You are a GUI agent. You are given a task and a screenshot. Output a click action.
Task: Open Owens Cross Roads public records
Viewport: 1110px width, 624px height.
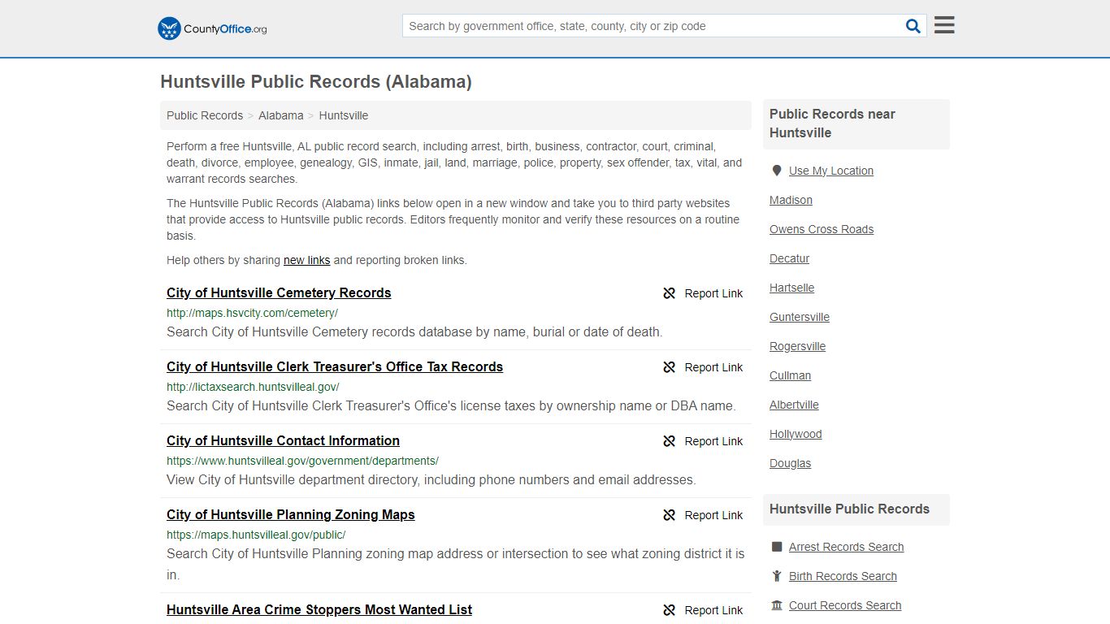tap(822, 229)
